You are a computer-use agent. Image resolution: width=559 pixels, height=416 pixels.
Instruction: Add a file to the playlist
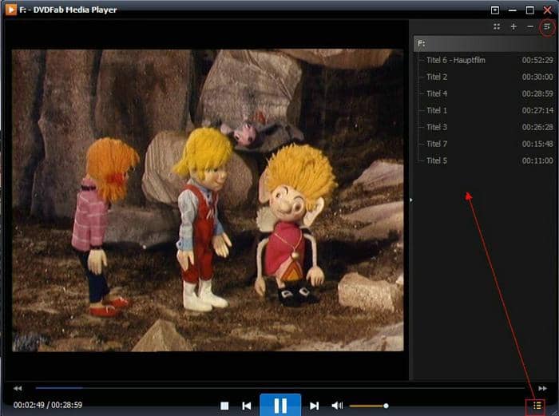513,26
